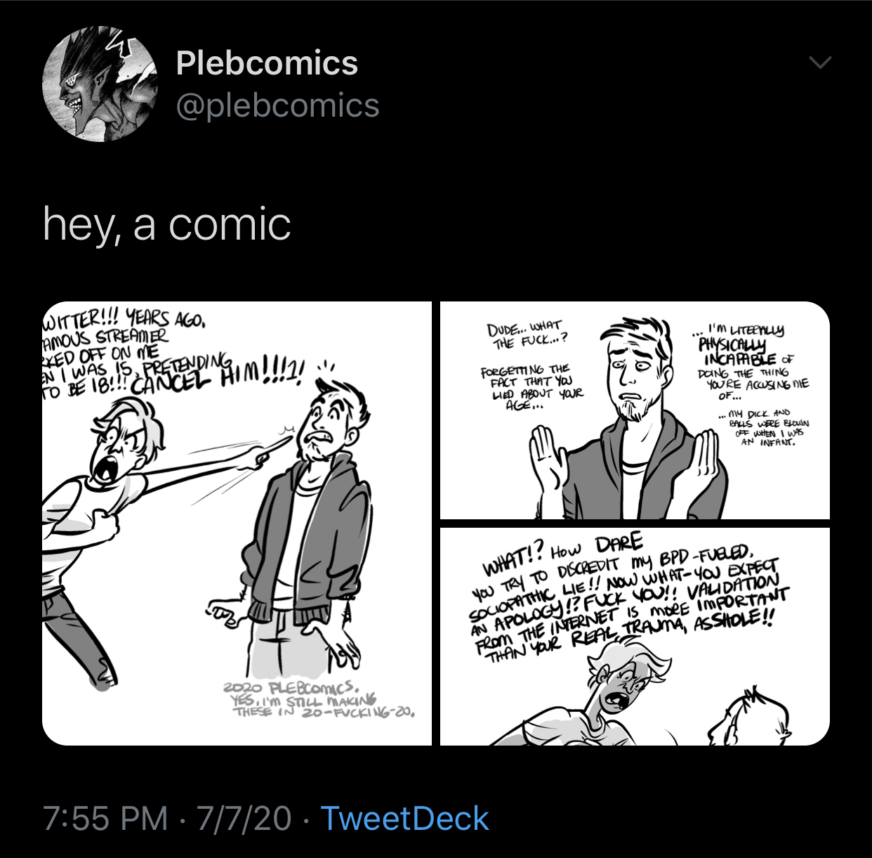872x858 pixels.
Task: Open the bottom-right comic panel image
Action: [x=635, y=636]
